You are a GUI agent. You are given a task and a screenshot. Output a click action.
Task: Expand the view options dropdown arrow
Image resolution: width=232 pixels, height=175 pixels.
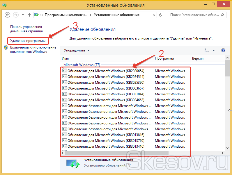point(214,50)
